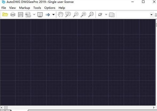Click the horizontal scrollbar left arrow
Image resolution: width=157 pixels, height=111 pixels.
coord(2,108)
